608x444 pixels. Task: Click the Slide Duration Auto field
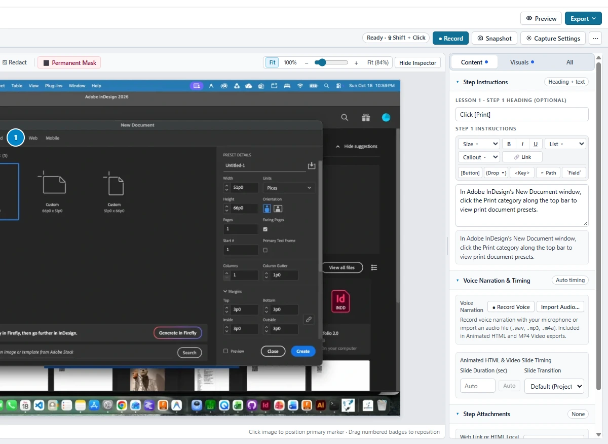click(478, 386)
